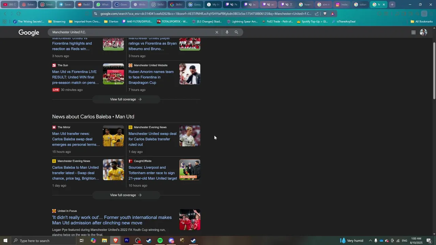The width and height of the screenshot is (436, 245).
Task: Open the notification center icon
Action: [x=429, y=241]
